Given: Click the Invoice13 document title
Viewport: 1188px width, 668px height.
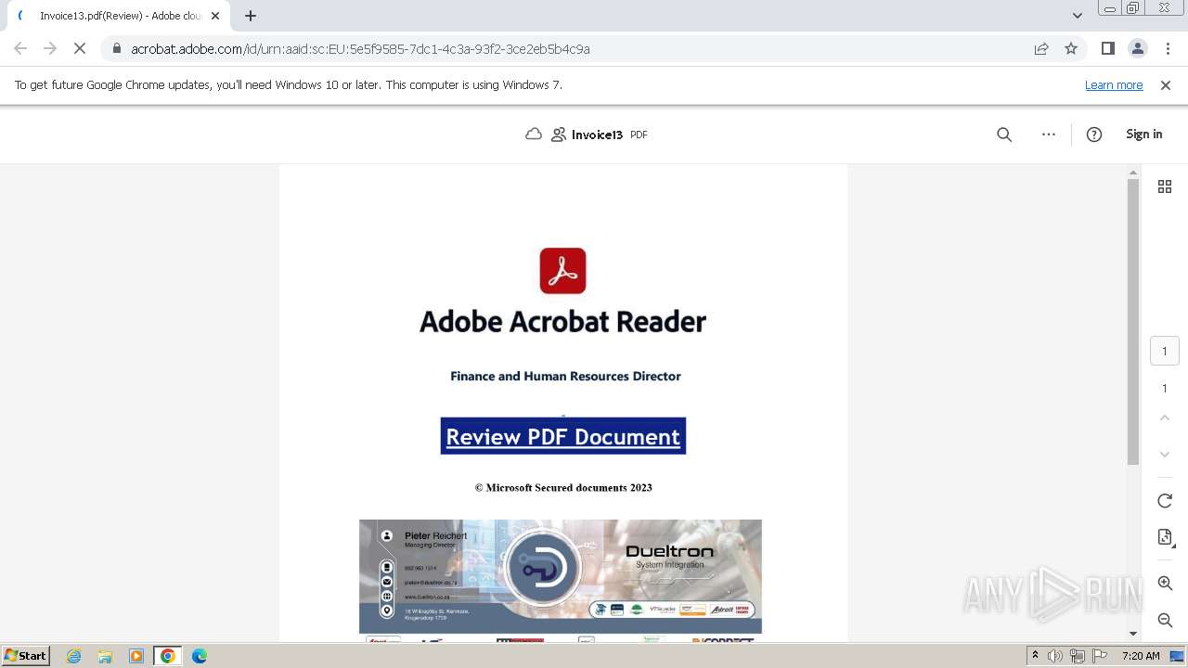Looking at the screenshot, I should [x=597, y=135].
